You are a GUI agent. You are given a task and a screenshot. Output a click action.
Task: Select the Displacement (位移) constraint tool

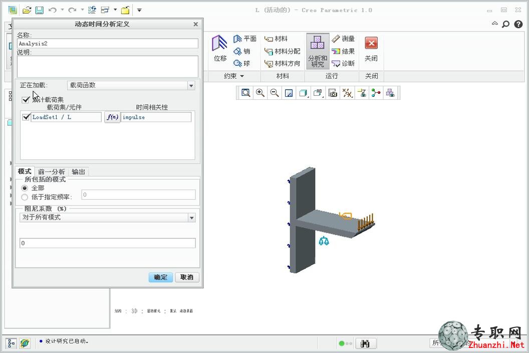coord(220,48)
